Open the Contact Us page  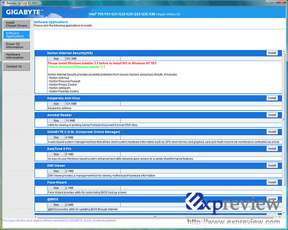tap(17, 67)
